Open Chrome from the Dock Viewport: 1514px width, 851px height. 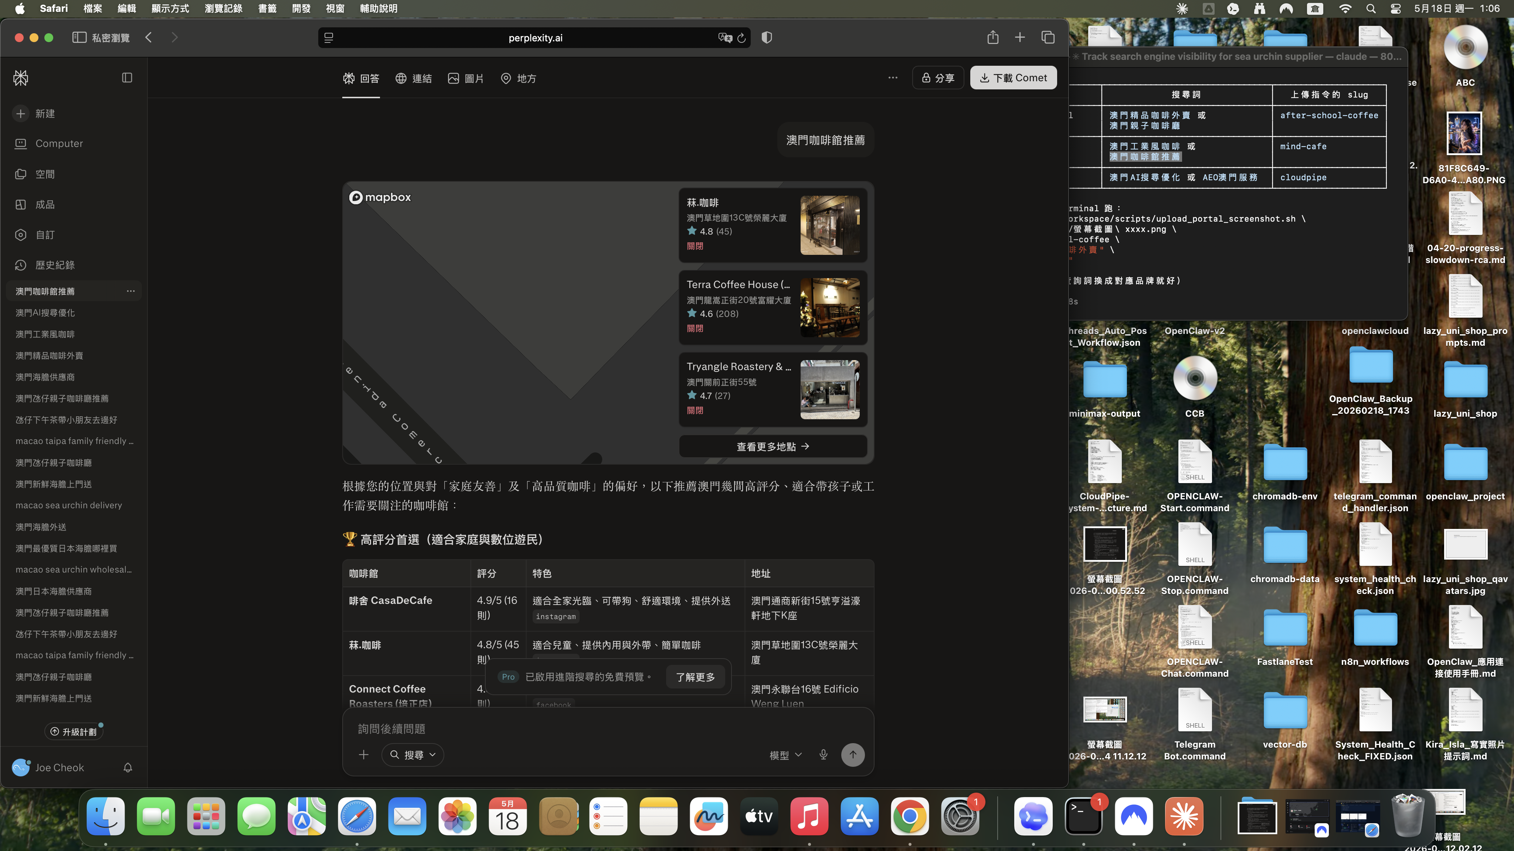coord(909,816)
